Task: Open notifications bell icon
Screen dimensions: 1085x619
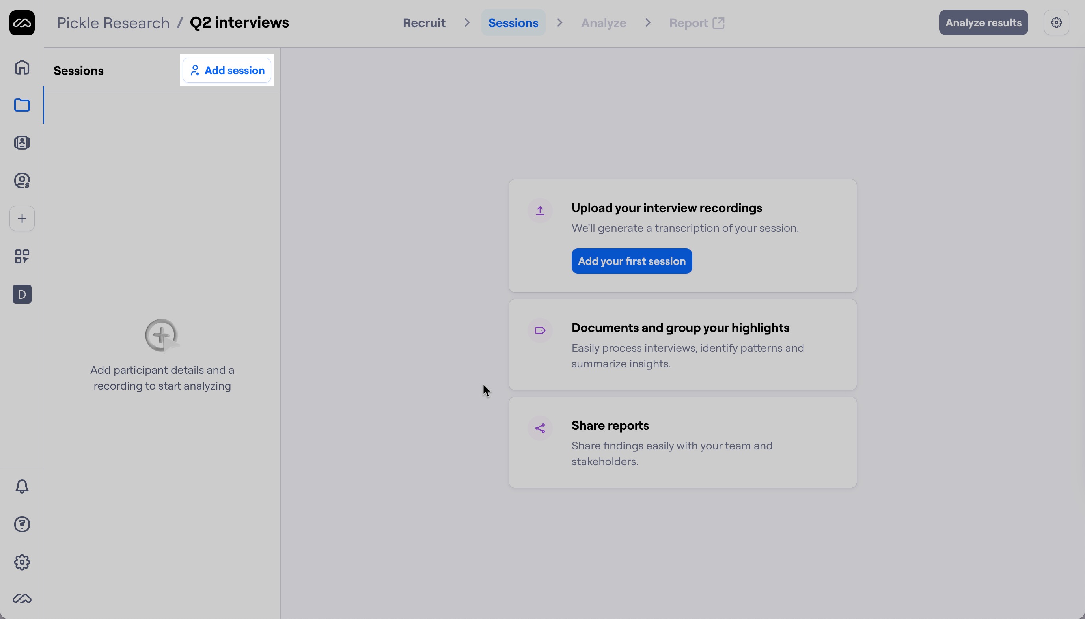Action: pyautogui.click(x=22, y=487)
